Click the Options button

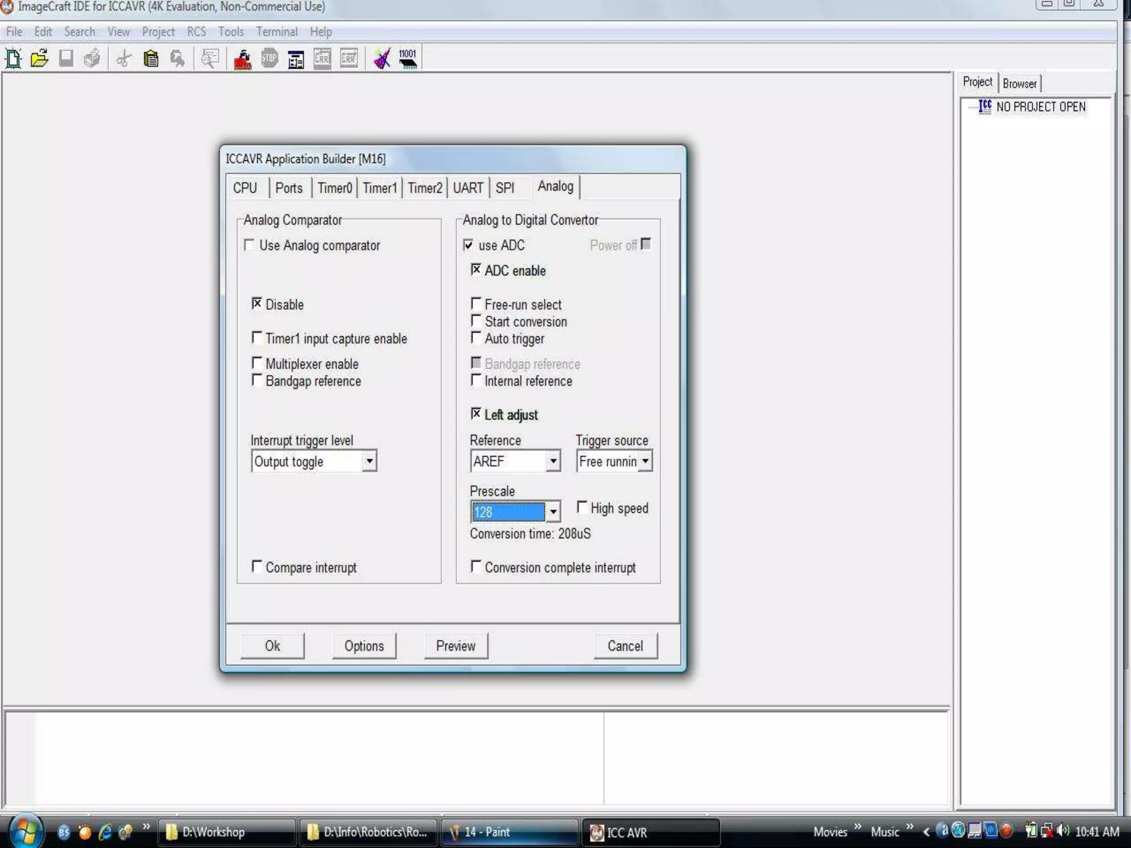364,646
